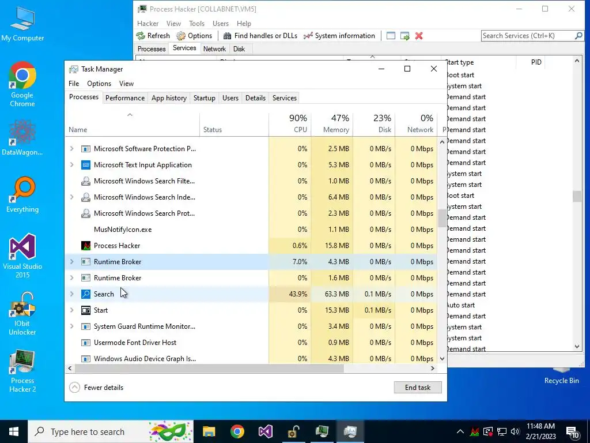
Task: Expand Microsoft Text Input Application row
Action: pyautogui.click(x=72, y=165)
